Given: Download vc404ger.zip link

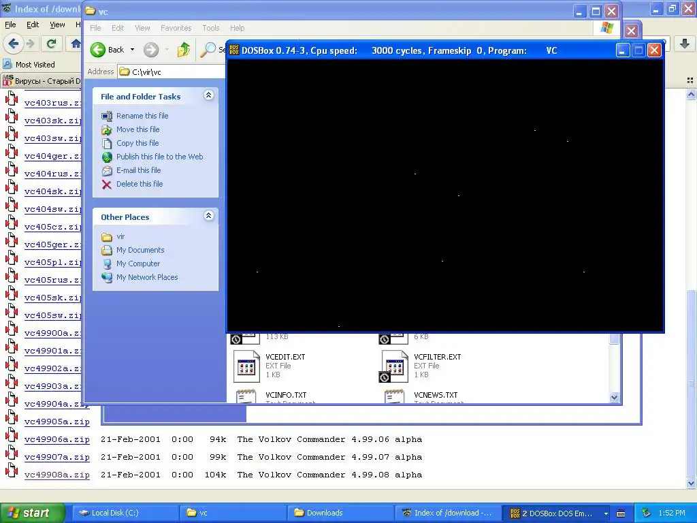Looking at the screenshot, I should click(x=52, y=157).
